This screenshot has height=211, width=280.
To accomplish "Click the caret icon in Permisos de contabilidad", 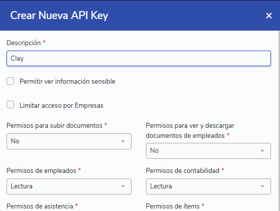I will click(262, 186).
